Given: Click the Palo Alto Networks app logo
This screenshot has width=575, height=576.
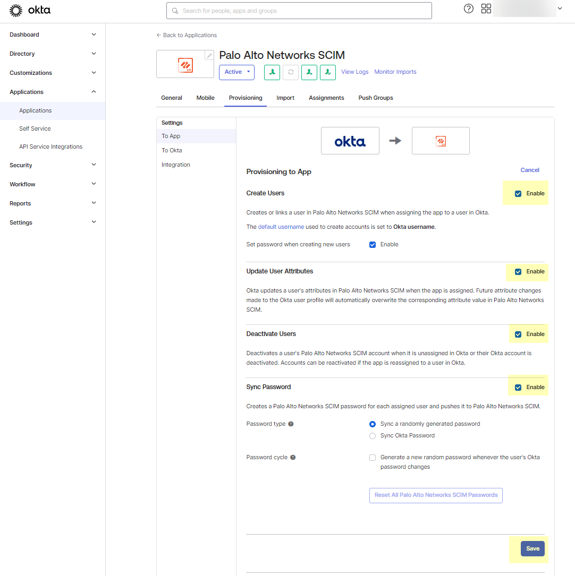Looking at the screenshot, I should point(185,65).
